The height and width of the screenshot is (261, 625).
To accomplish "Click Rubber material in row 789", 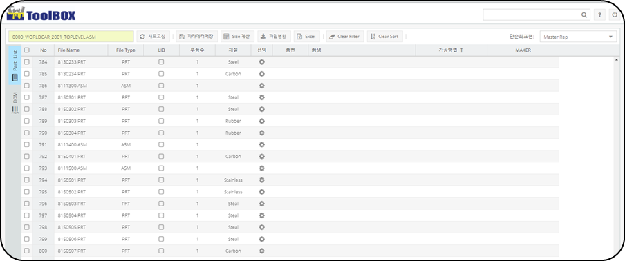I will (x=233, y=121).
